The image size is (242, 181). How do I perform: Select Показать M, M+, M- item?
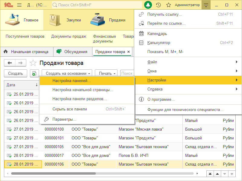[188, 52]
